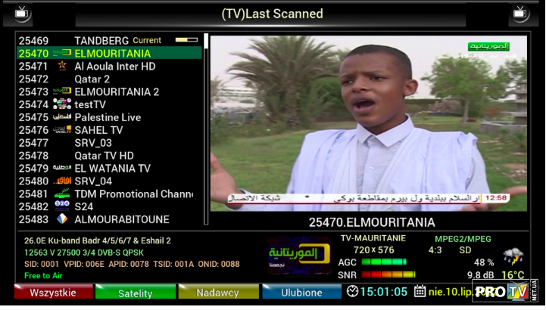Screen dimensions: 546x310
Task: Click the channel list scrollbar
Action: (x=205, y=129)
